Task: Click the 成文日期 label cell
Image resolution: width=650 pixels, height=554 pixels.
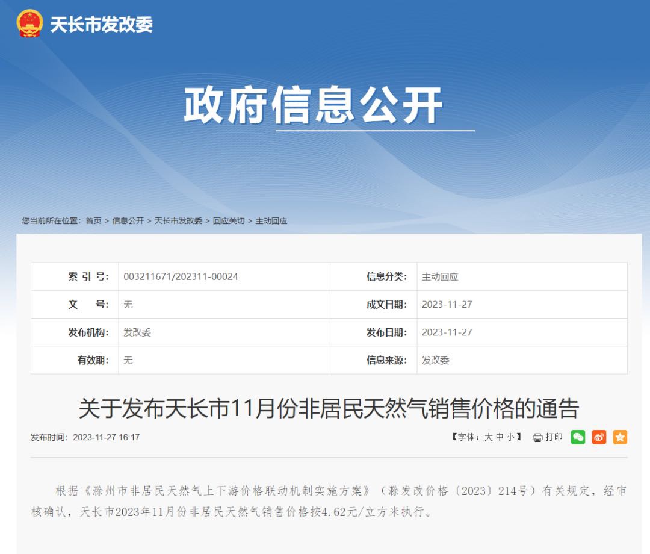Action: pos(373,304)
